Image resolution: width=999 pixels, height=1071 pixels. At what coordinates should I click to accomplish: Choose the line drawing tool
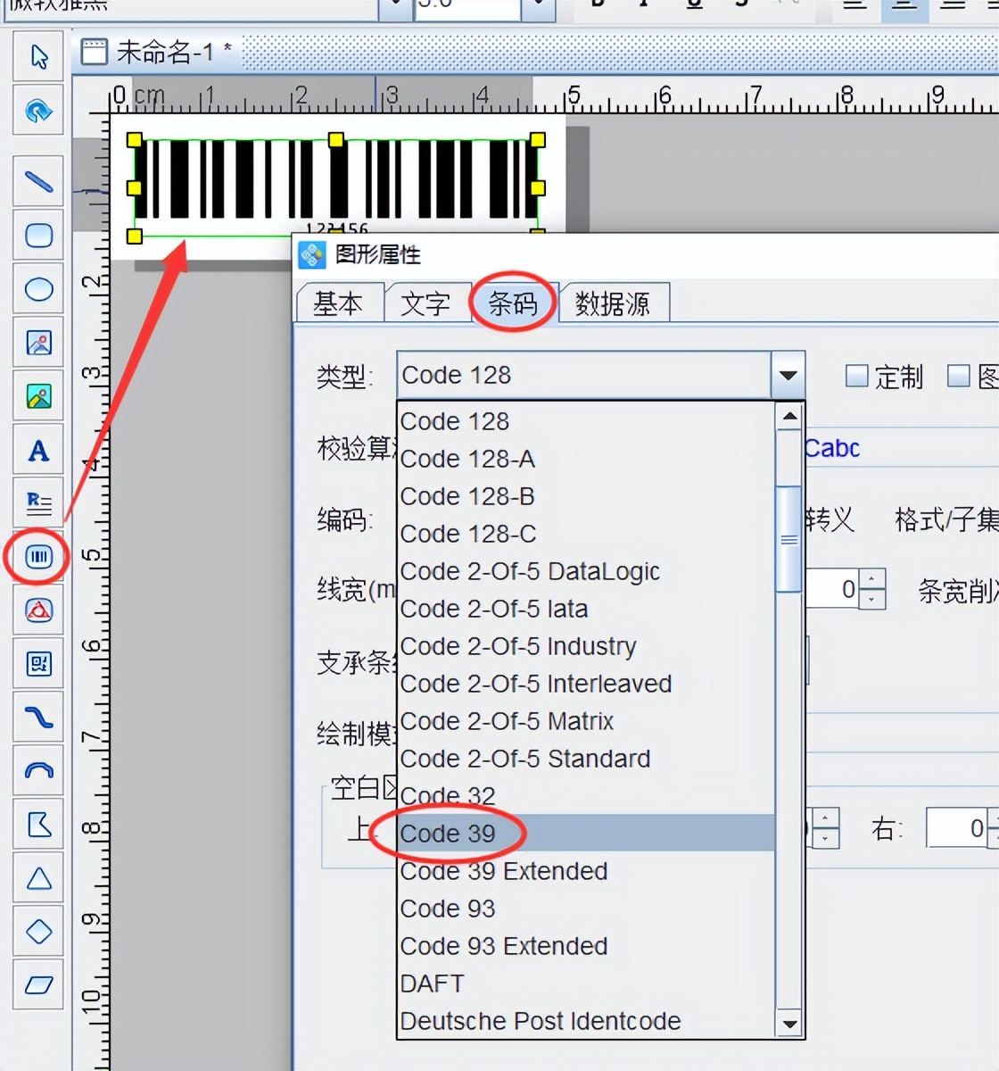pos(37,181)
